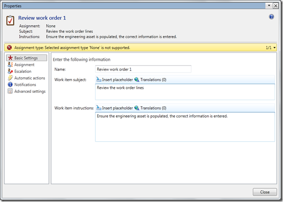Viewport: 283px width, 202px height.
Task: Open Translations (0) for Work item instructions
Action: pyautogui.click(x=150, y=108)
